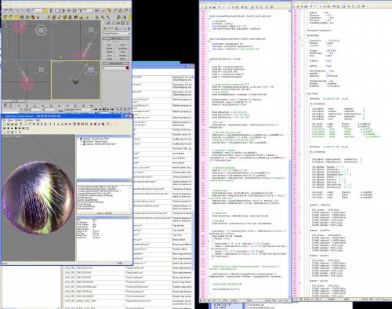Click the Redo arrow in 3ds Max toolbar
This screenshot has width=392, height=309.
pyautogui.click(x=11, y=10)
